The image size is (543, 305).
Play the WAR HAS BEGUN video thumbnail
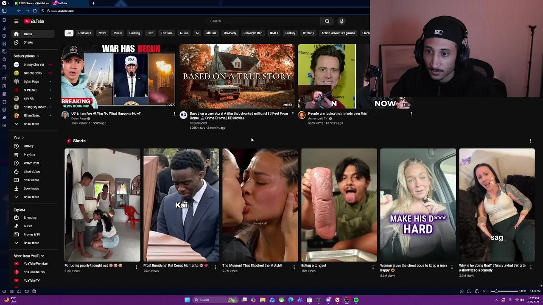coord(118,75)
